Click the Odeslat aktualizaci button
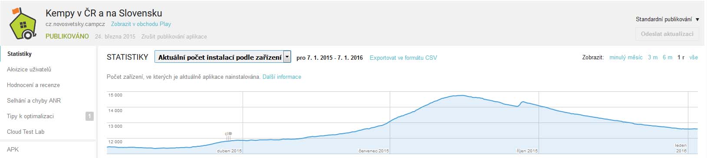 click(667, 34)
